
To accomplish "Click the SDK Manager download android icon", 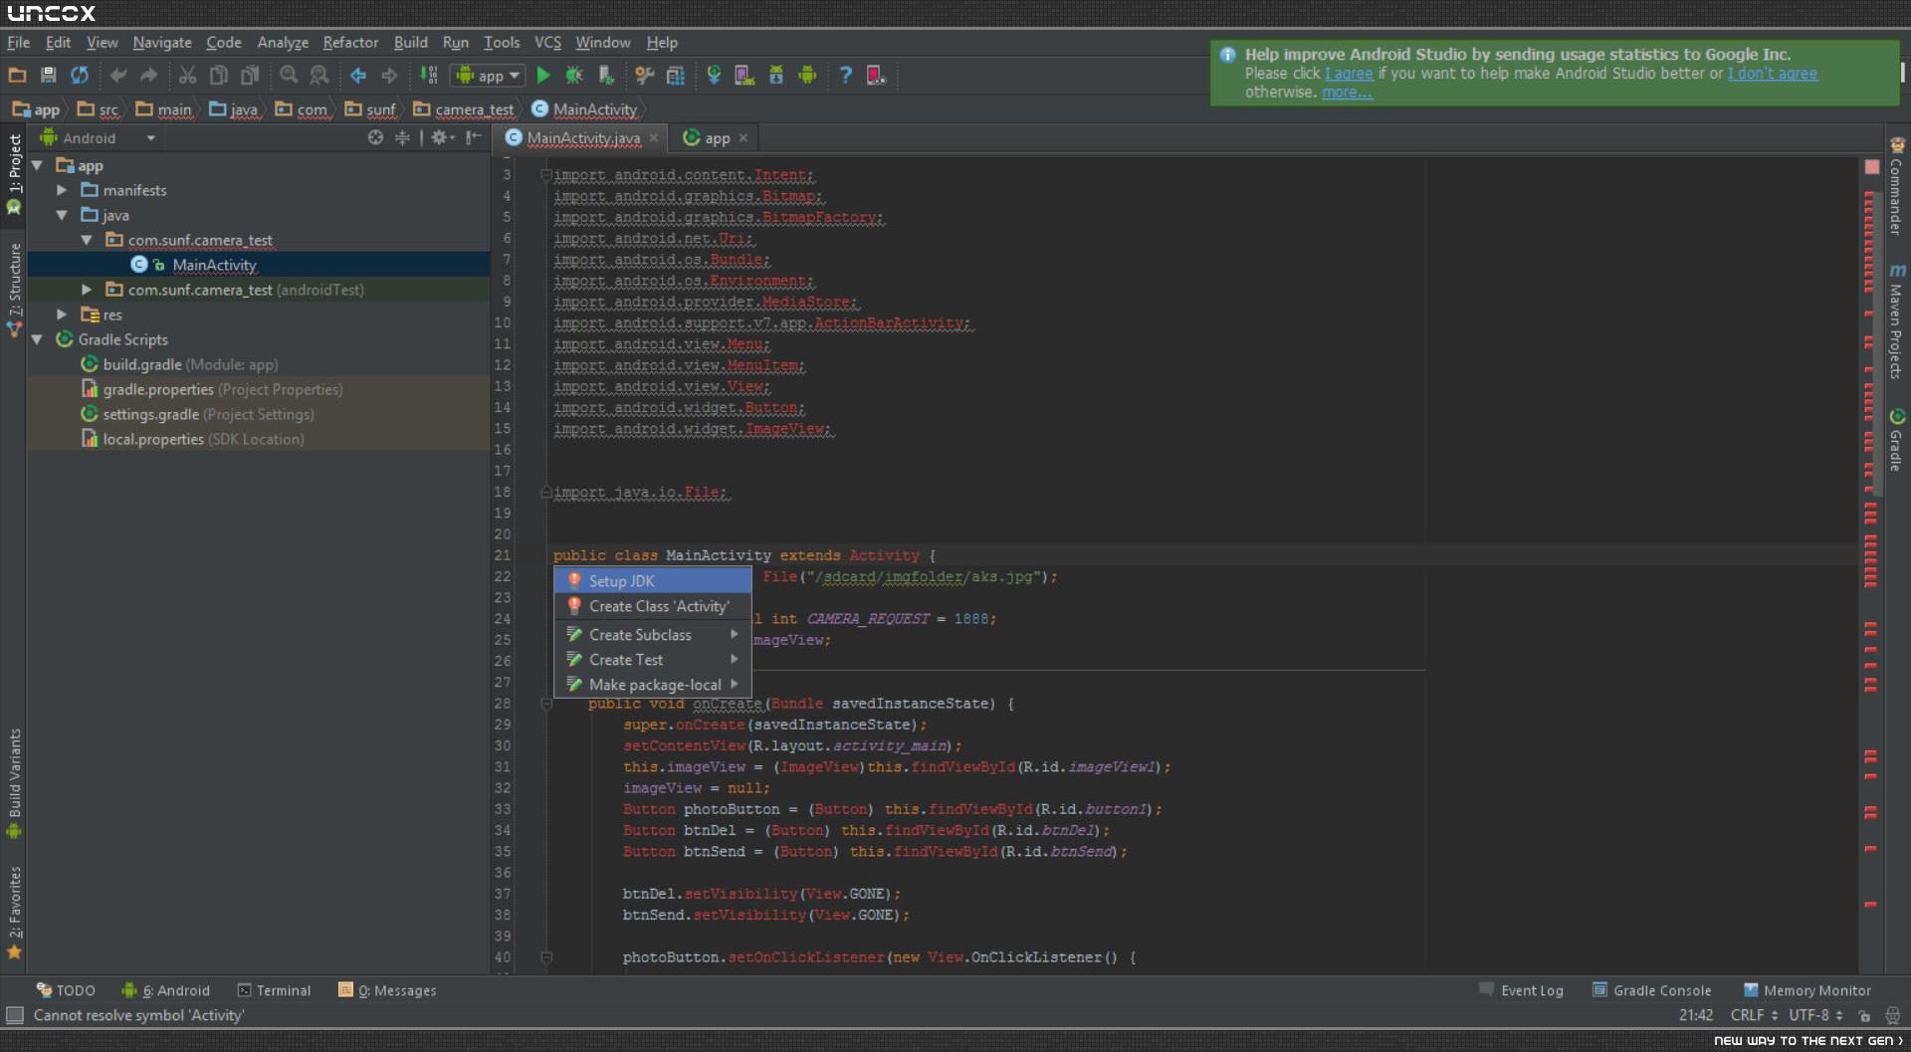I will (x=776, y=75).
